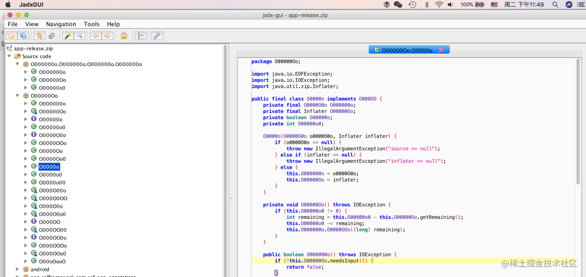
Task: Click the volume menu bar icon
Action: (450, 4)
